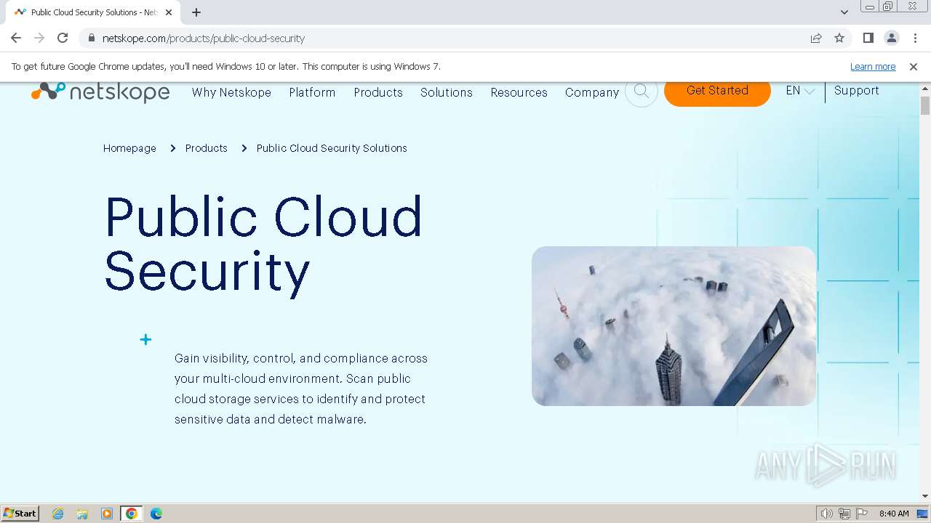Click the Public Cloud Security heading

click(x=263, y=244)
